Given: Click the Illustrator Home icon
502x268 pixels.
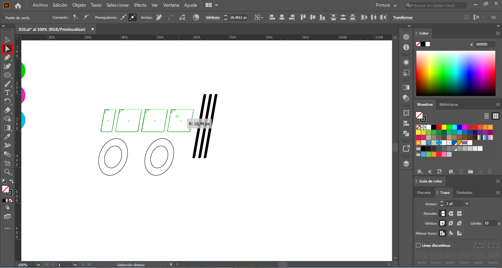Looking at the screenshot, I should (18, 6).
